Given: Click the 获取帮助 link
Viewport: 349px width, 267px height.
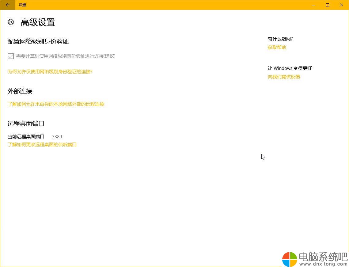Looking at the screenshot, I should (277, 48).
